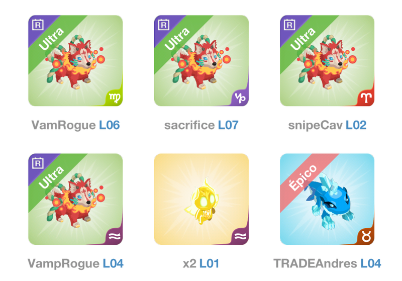Click the snipeCav L02 name label
The width and height of the screenshot is (402, 281).
tap(327, 125)
